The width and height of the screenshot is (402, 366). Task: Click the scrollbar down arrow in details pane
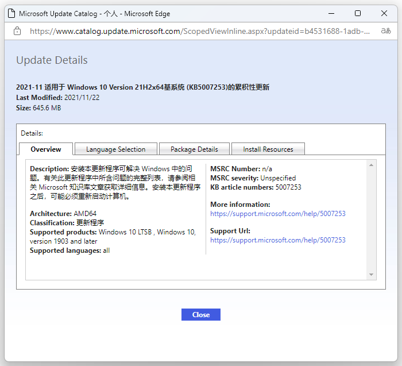coord(371,275)
